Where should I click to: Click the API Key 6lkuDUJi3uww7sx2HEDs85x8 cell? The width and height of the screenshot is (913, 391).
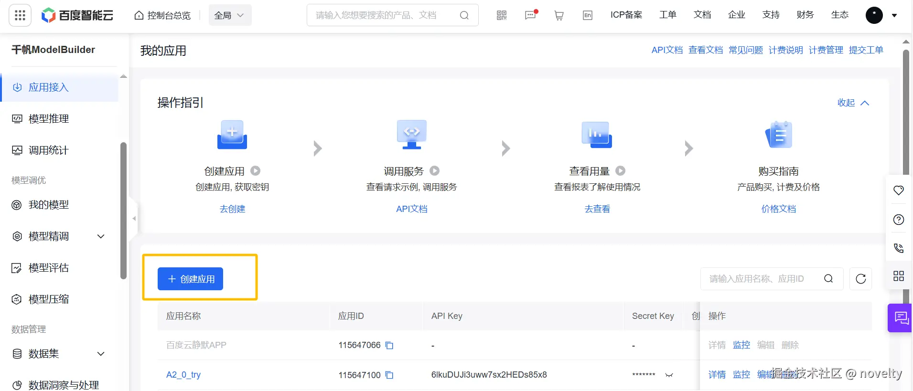tap(489, 375)
